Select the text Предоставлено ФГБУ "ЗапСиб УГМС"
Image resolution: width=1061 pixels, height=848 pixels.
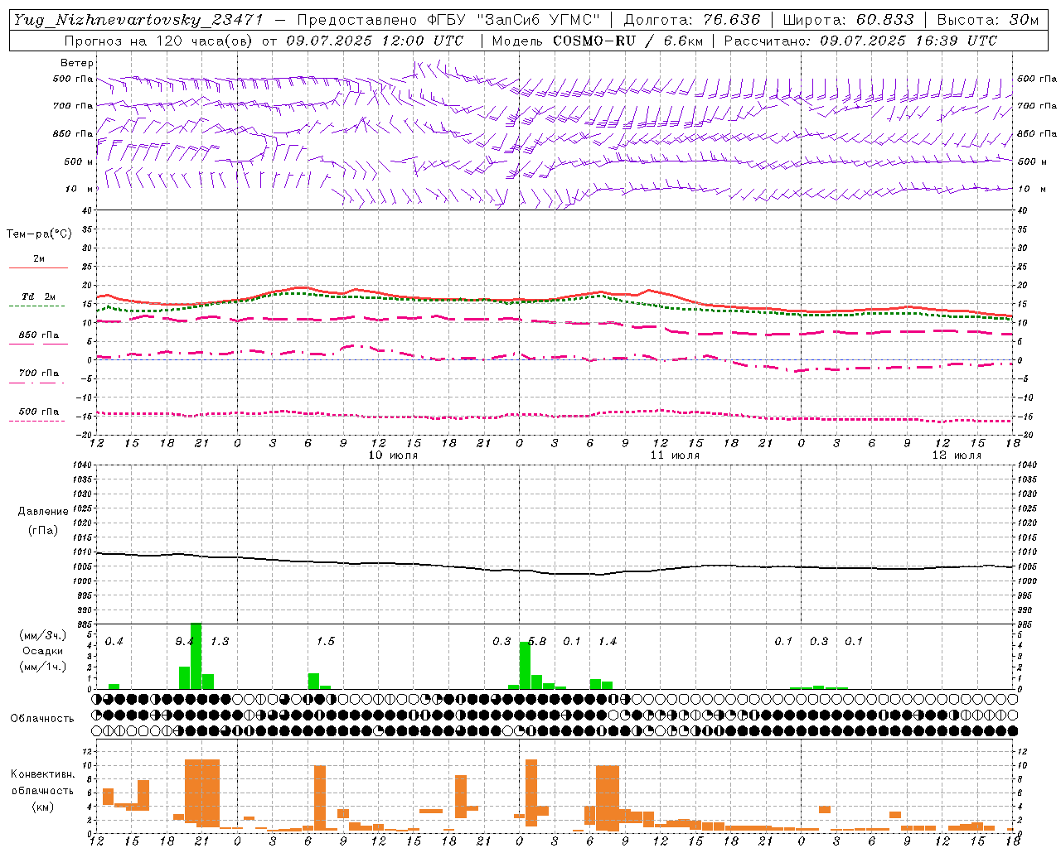(448, 20)
